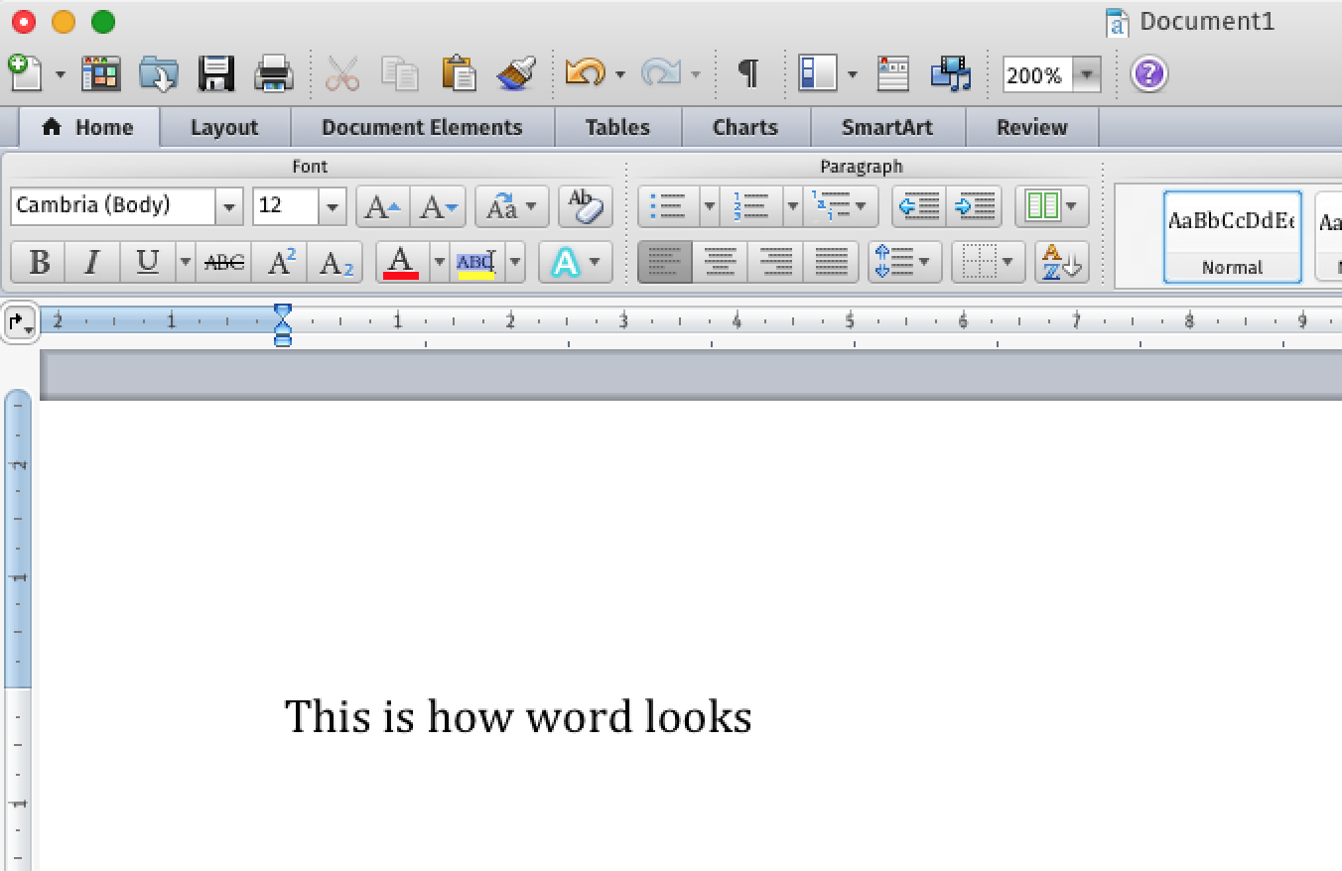1342x871 pixels.
Task: Toggle strikethrough formatting
Action: [x=224, y=262]
